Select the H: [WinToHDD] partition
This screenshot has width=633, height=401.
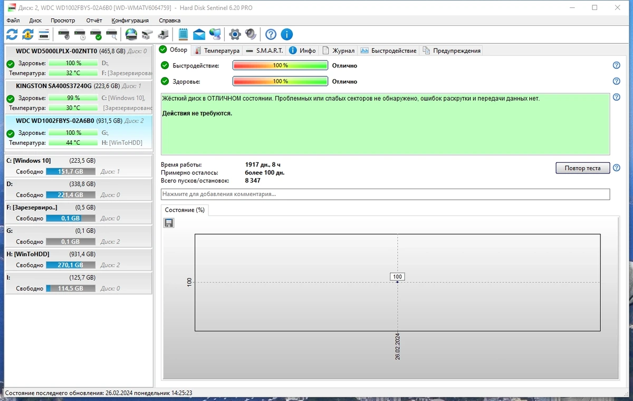(x=79, y=259)
